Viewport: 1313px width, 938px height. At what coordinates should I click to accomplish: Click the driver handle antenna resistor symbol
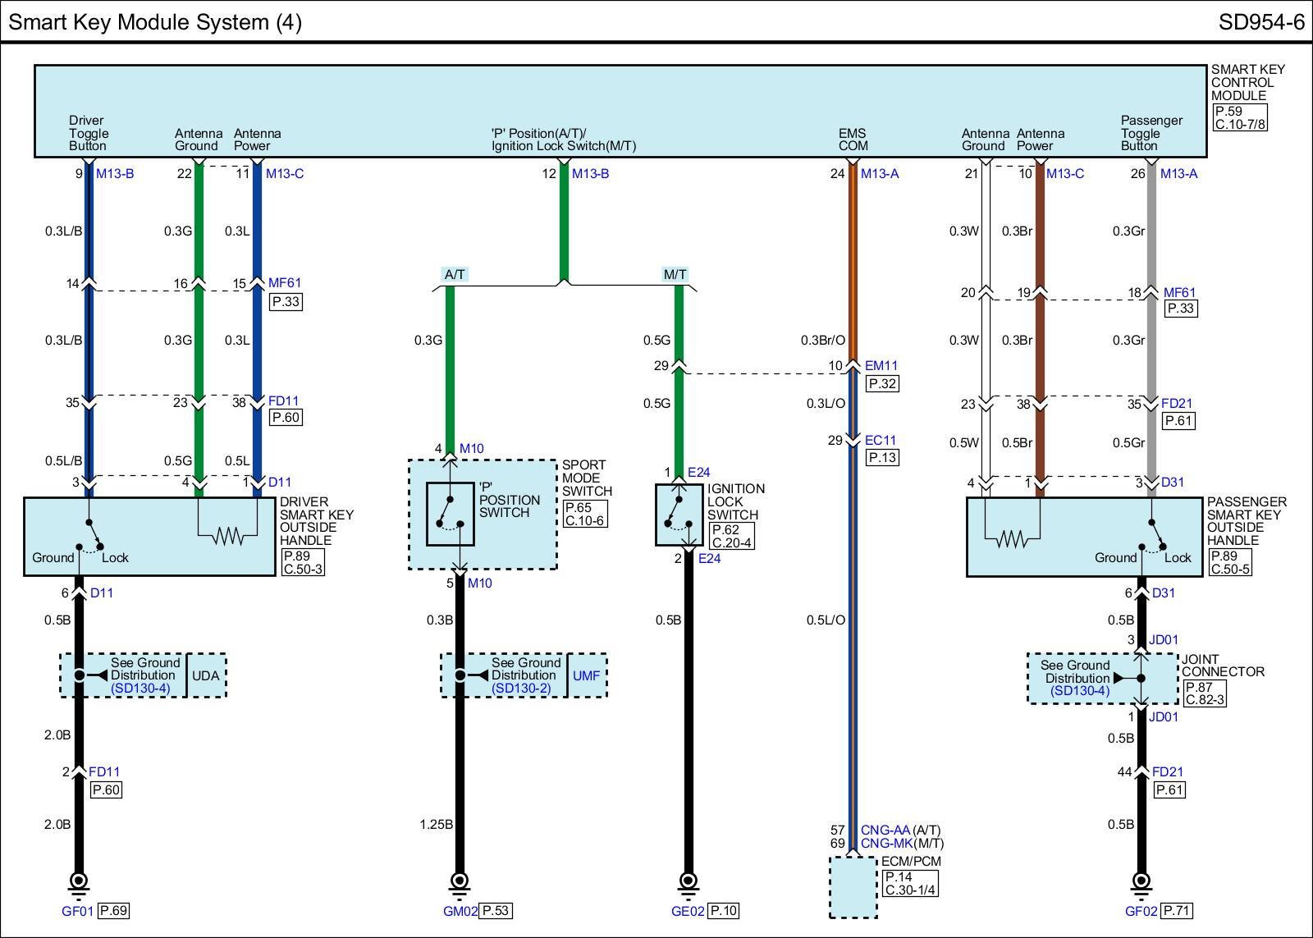coord(228,537)
